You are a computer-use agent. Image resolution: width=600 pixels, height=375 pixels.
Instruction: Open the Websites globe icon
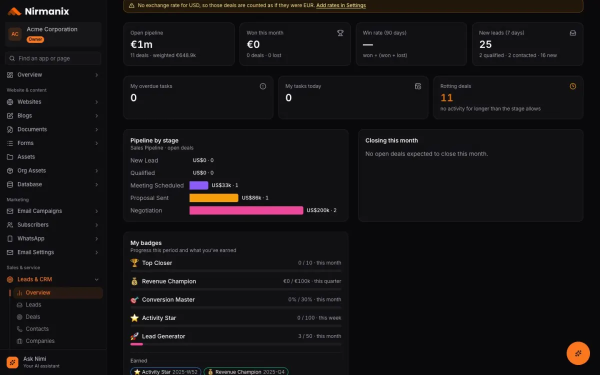[10, 102]
